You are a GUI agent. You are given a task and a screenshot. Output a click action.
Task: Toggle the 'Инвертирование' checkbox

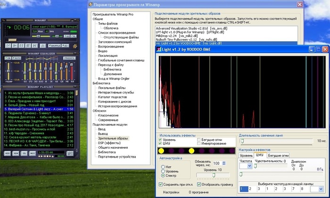(x=198, y=144)
